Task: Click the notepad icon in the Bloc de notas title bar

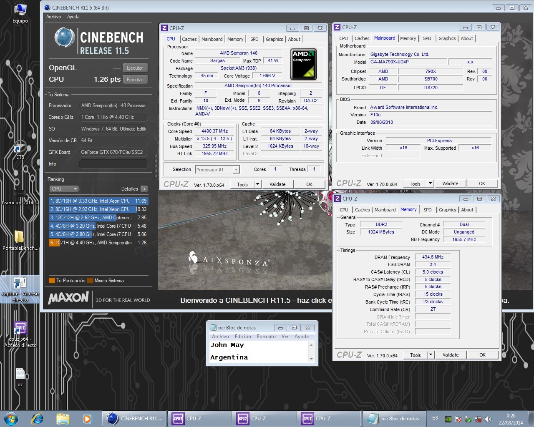Action: tap(213, 327)
